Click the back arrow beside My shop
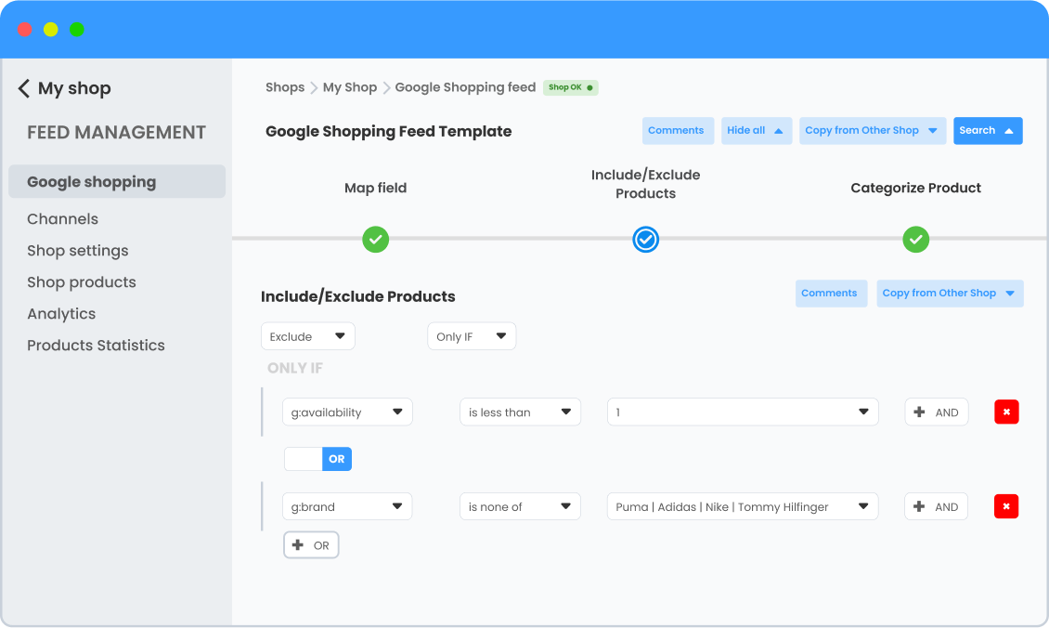The width and height of the screenshot is (1049, 628). click(24, 88)
